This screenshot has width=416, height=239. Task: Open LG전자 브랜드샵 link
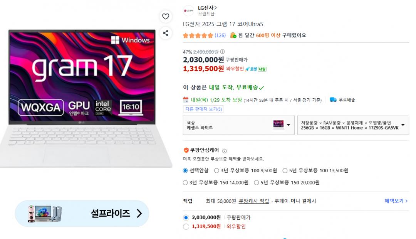[207, 11]
